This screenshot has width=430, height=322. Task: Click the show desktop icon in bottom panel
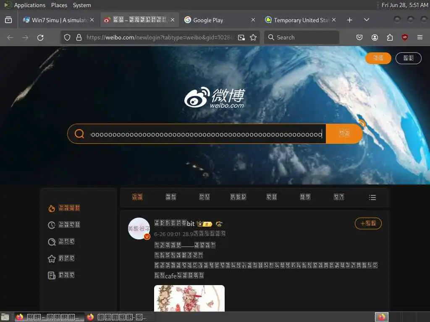pyautogui.click(x=5, y=317)
